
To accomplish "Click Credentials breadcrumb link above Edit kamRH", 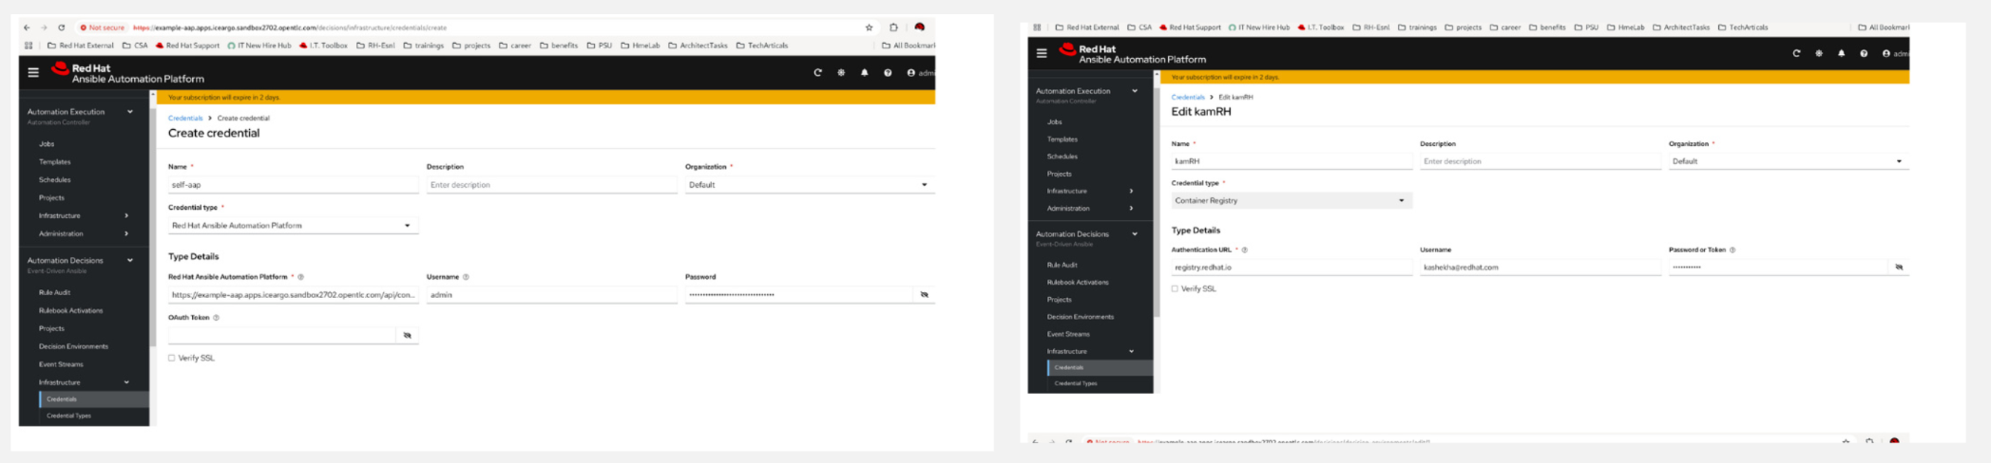I will (x=1188, y=98).
